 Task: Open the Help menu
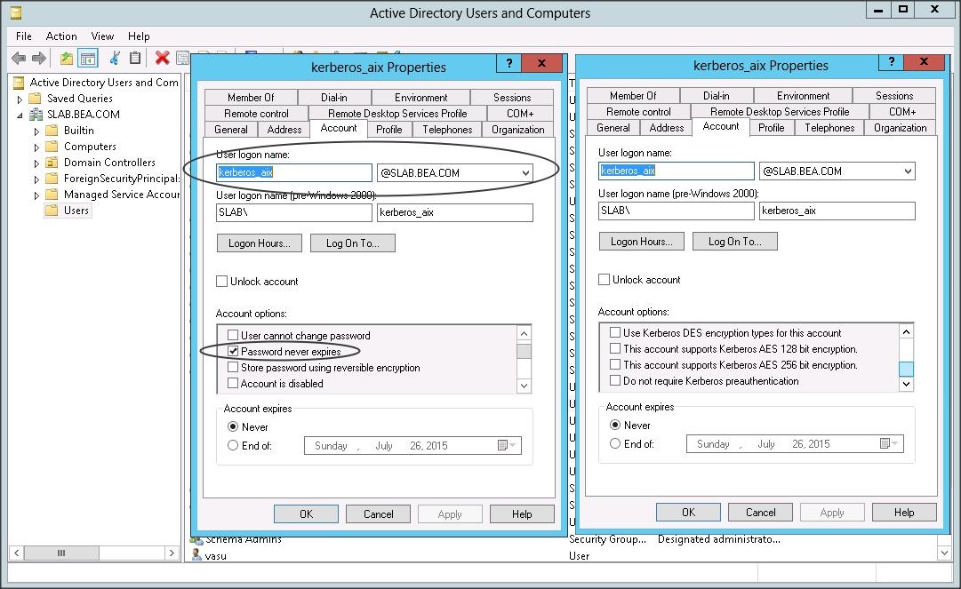139,36
